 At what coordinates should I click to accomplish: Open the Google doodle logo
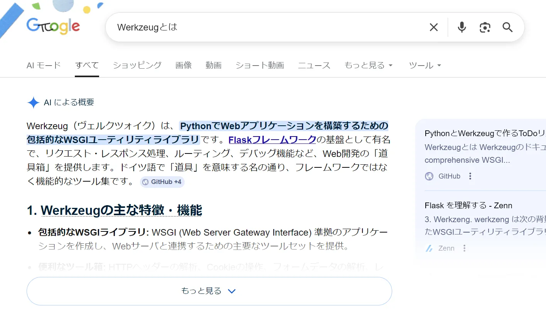(53, 25)
